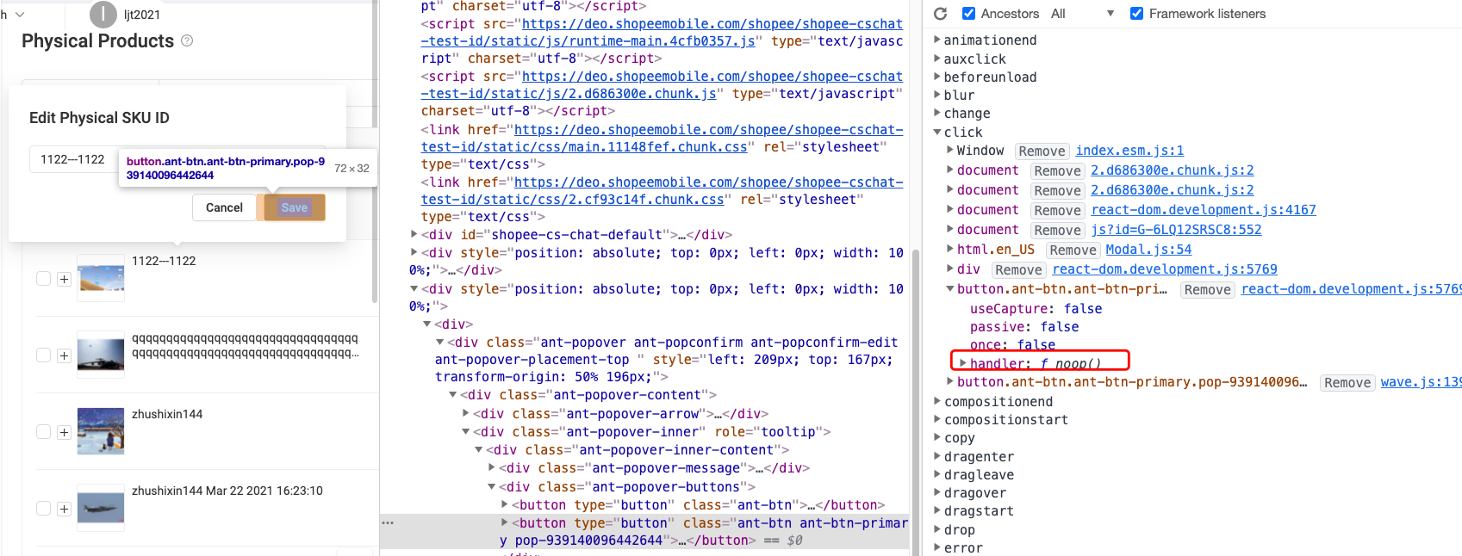Expand the beforeunload event category
This screenshot has height=556, width=1462.
coord(937,77)
